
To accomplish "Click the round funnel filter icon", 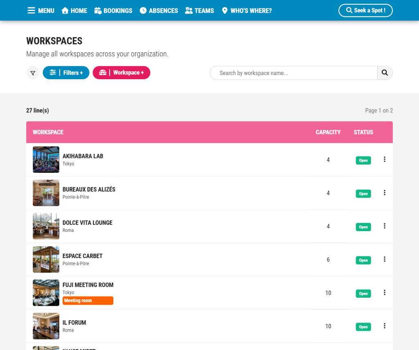I will click(33, 73).
